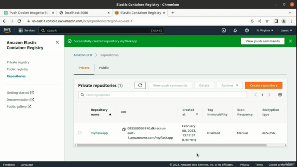Viewport: 297px width, 167px height.
Task: Collapse the ECR side navigation panel
Action: tap(57, 42)
